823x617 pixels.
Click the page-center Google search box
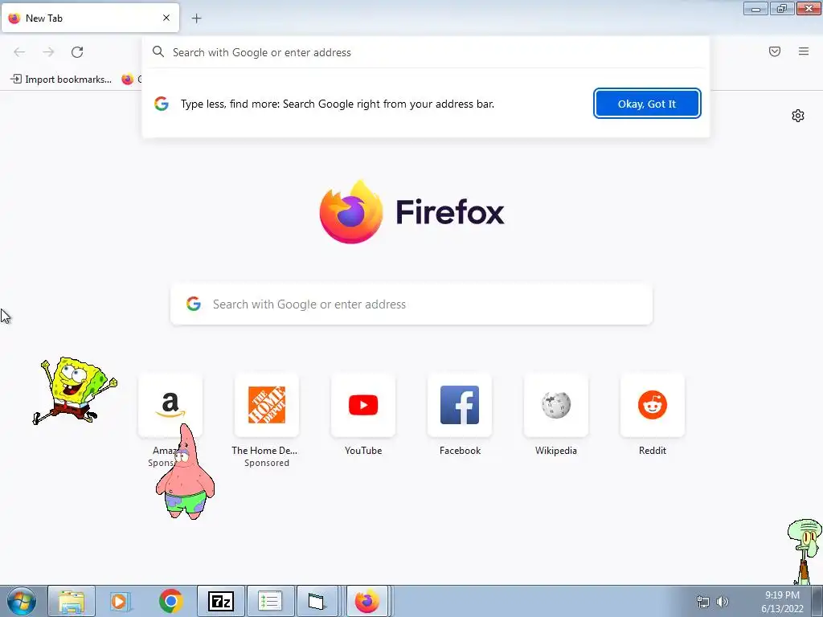(x=411, y=304)
